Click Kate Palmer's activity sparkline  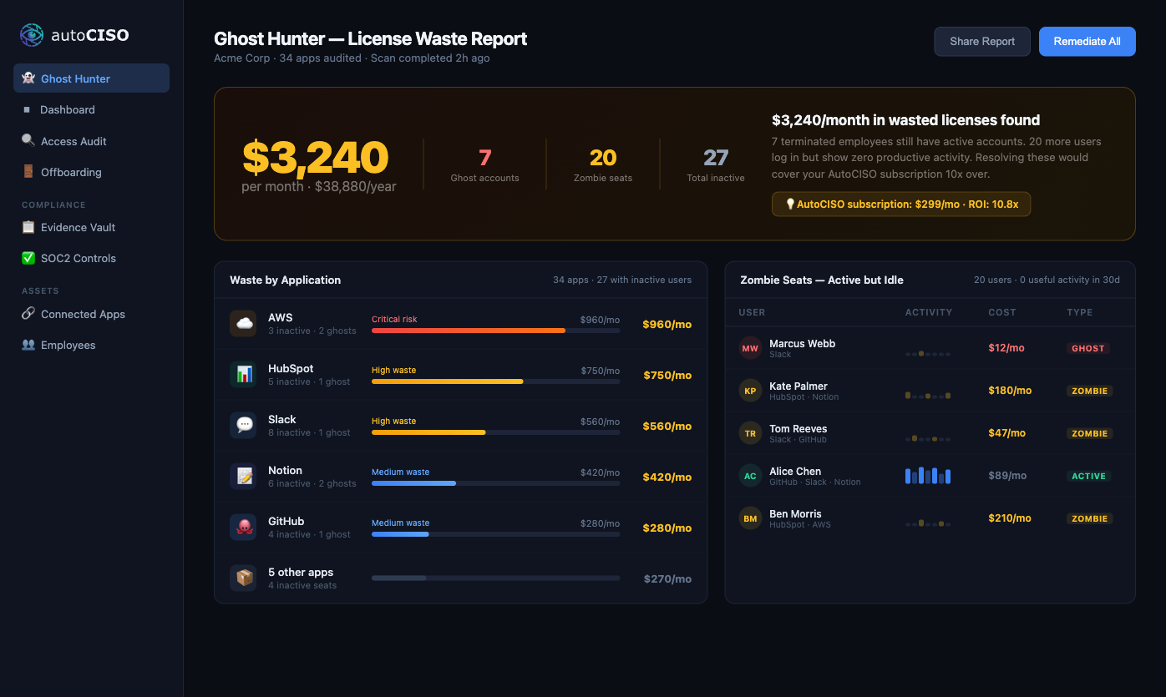tap(928, 396)
